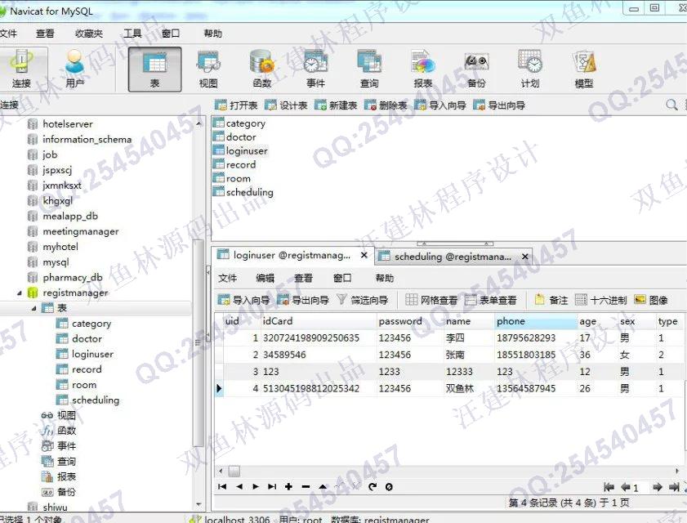Click 删除表 (Delete Table) button
The height and width of the screenshot is (523, 687).
(x=386, y=105)
